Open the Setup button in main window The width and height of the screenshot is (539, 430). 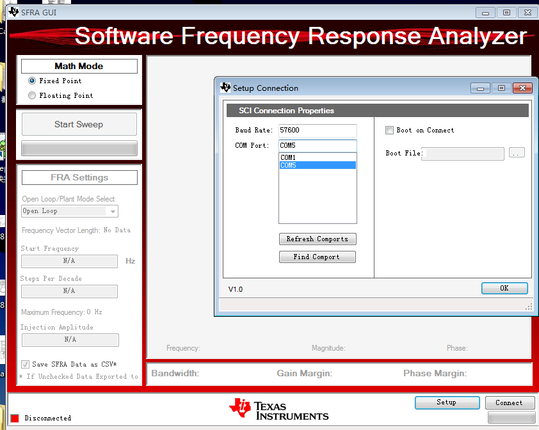click(447, 402)
